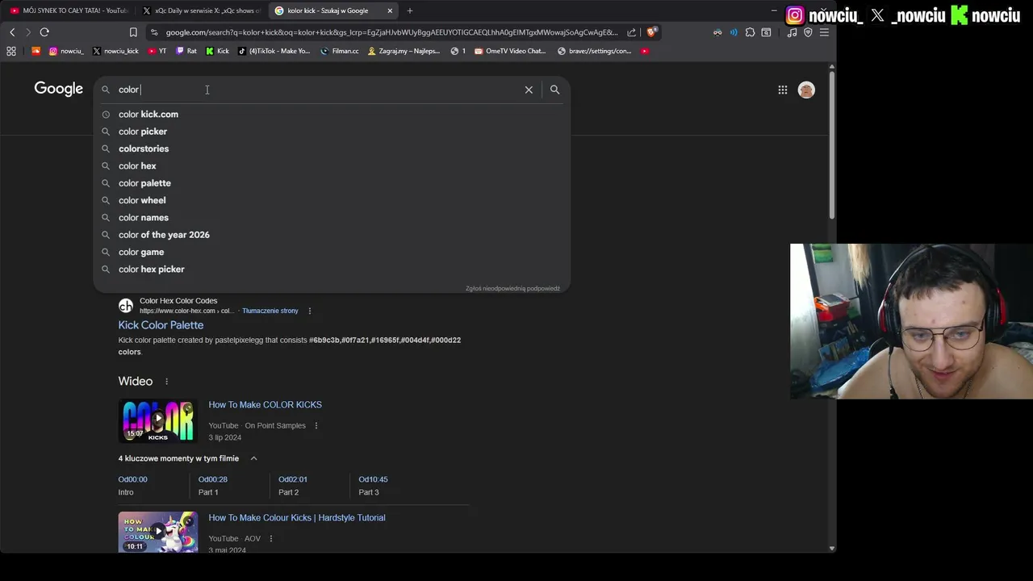The image size is (1033, 581).
Task: Open the Google account avatar
Action: click(806, 90)
